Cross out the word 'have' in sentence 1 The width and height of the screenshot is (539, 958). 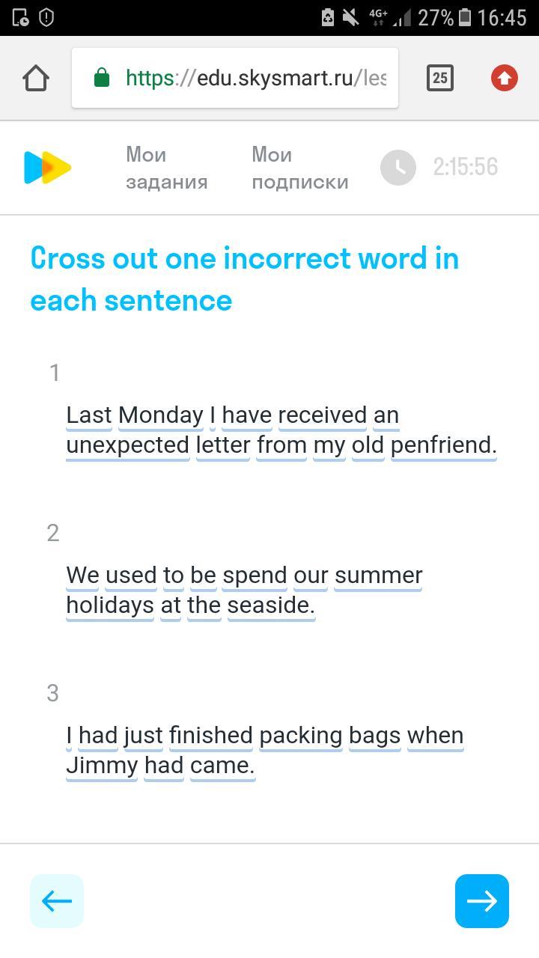coord(247,415)
